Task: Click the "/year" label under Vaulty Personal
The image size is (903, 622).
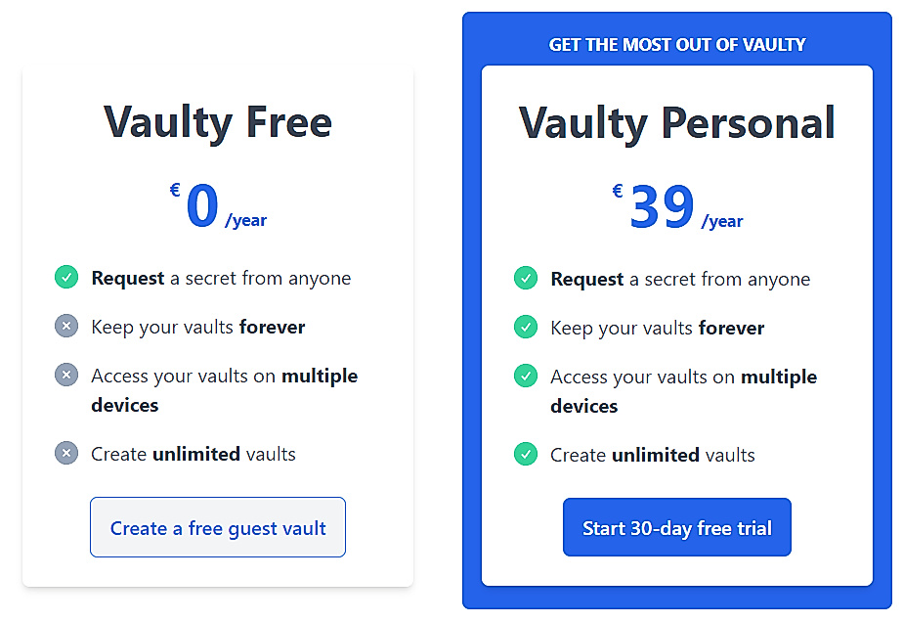Action: click(722, 221)
